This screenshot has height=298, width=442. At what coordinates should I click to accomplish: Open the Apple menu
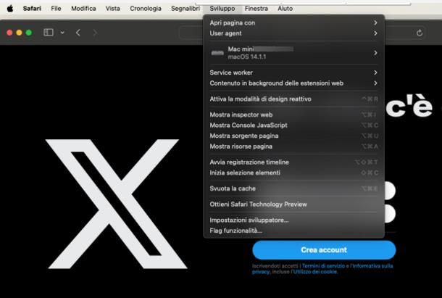[x=10, y=9]
